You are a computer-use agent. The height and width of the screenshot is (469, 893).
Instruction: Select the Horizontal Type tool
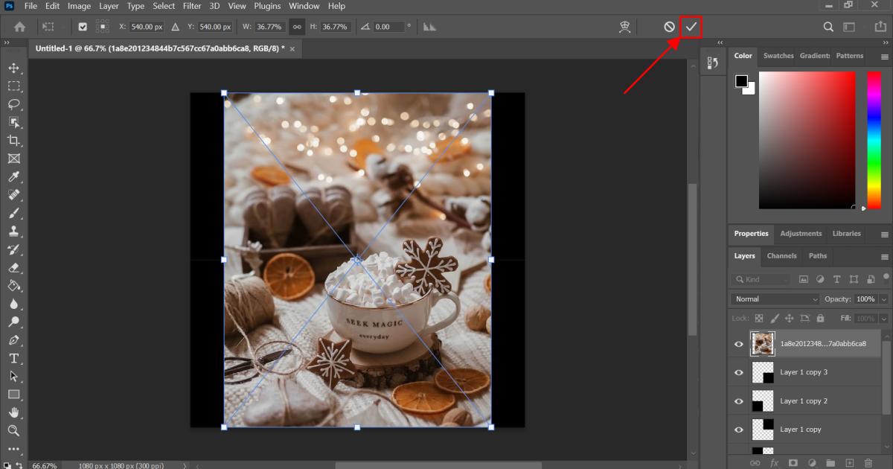click(x=13, y=358)
